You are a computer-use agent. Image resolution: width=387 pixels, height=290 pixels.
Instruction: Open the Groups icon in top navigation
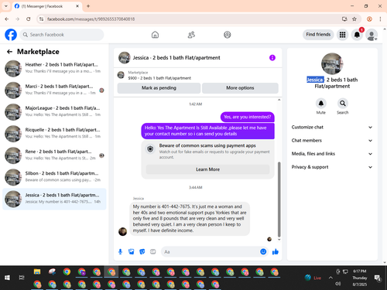tap(228, 35)
